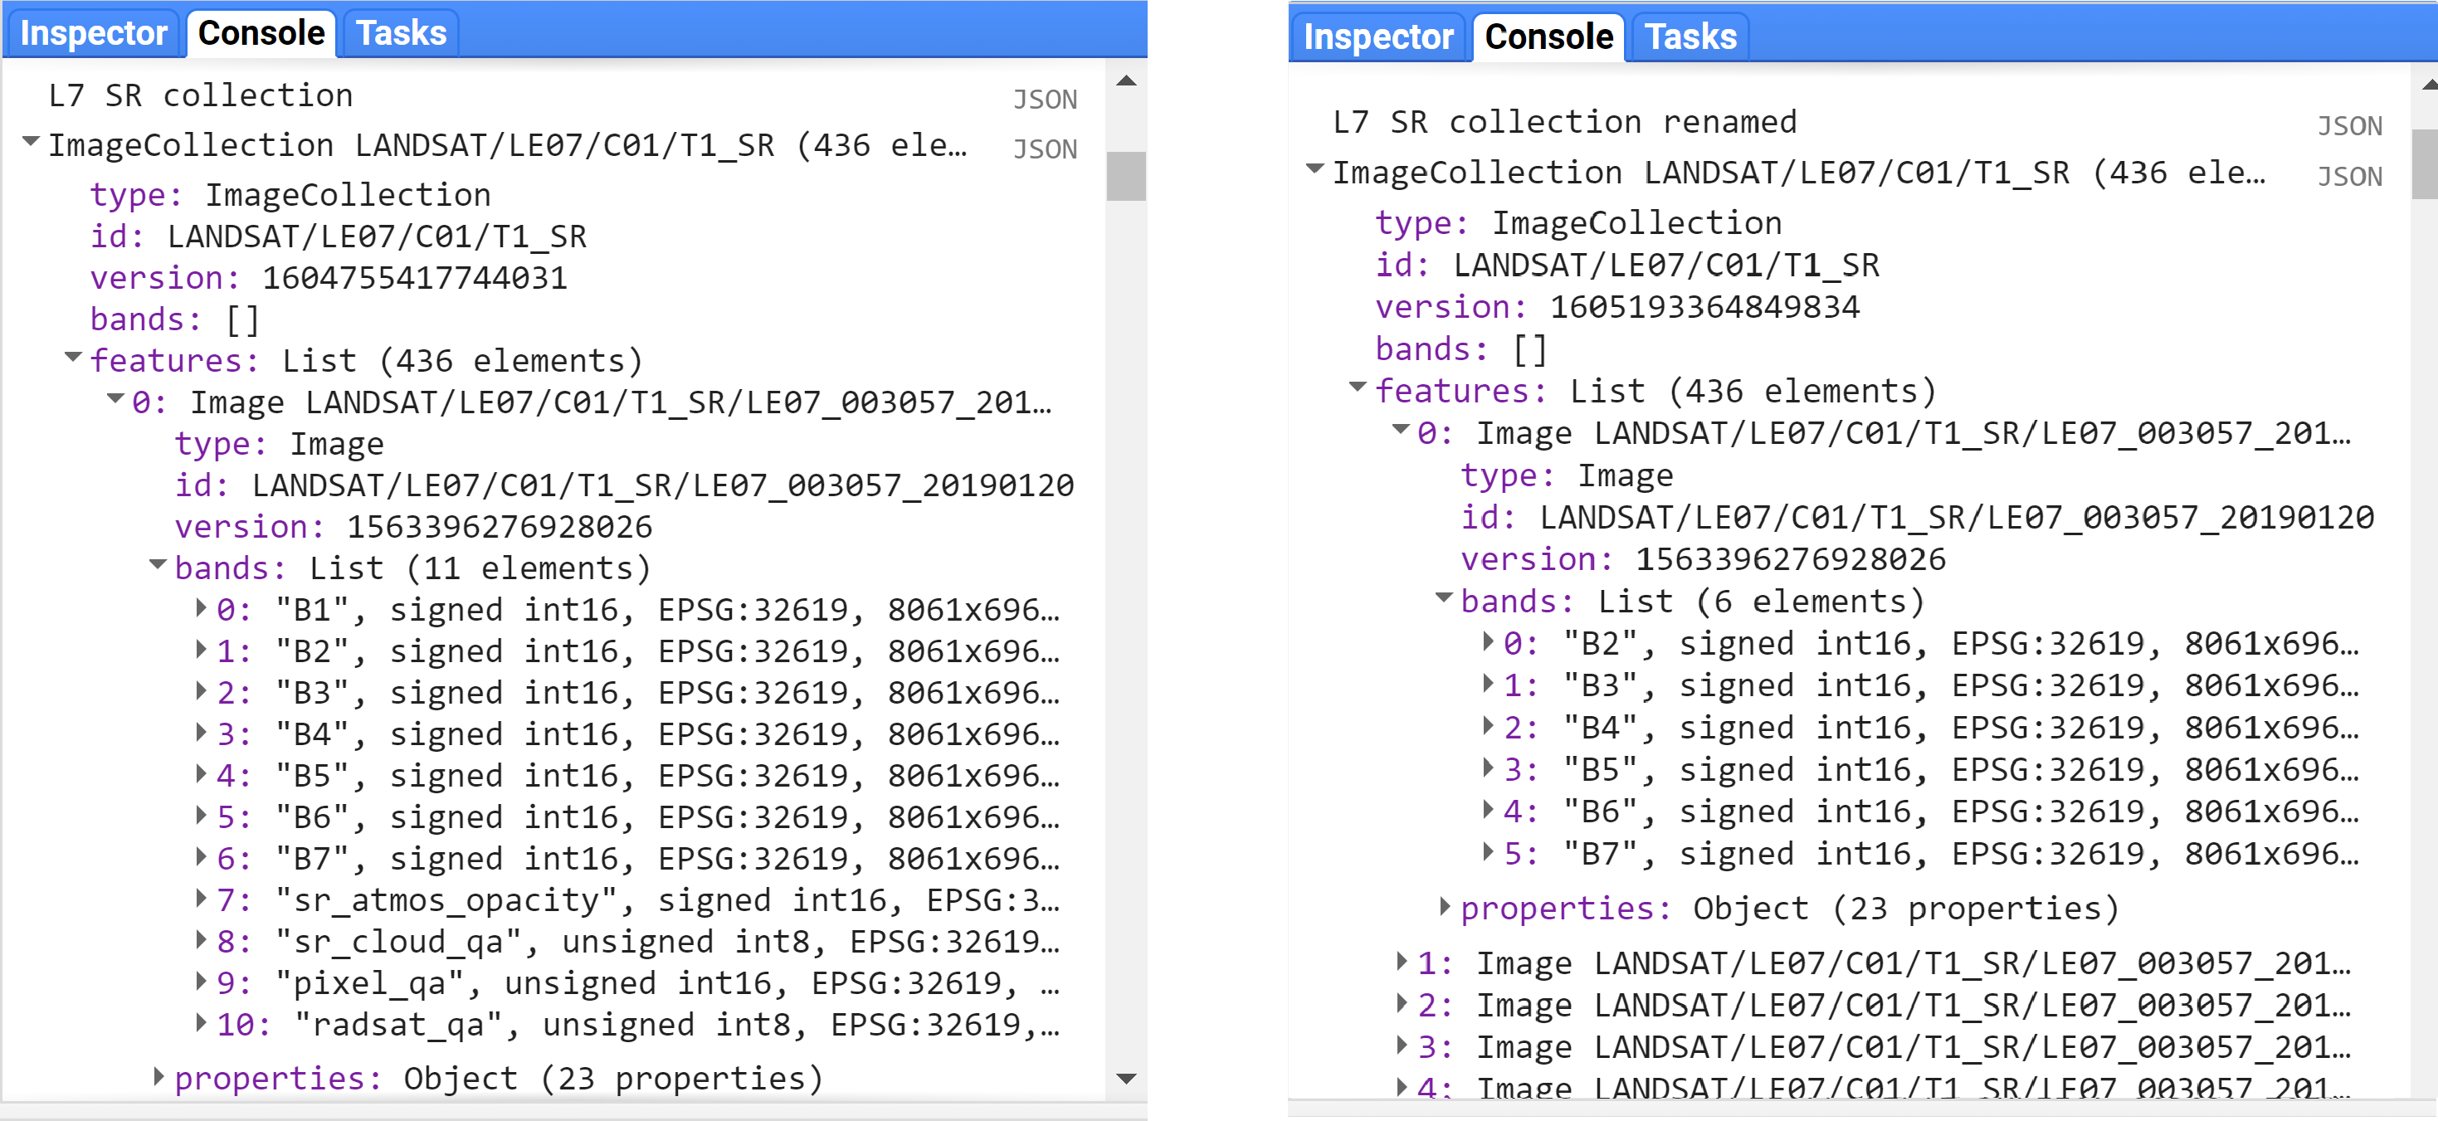Click the left console scroll-down arrow

click(x=1126, y=1080)
